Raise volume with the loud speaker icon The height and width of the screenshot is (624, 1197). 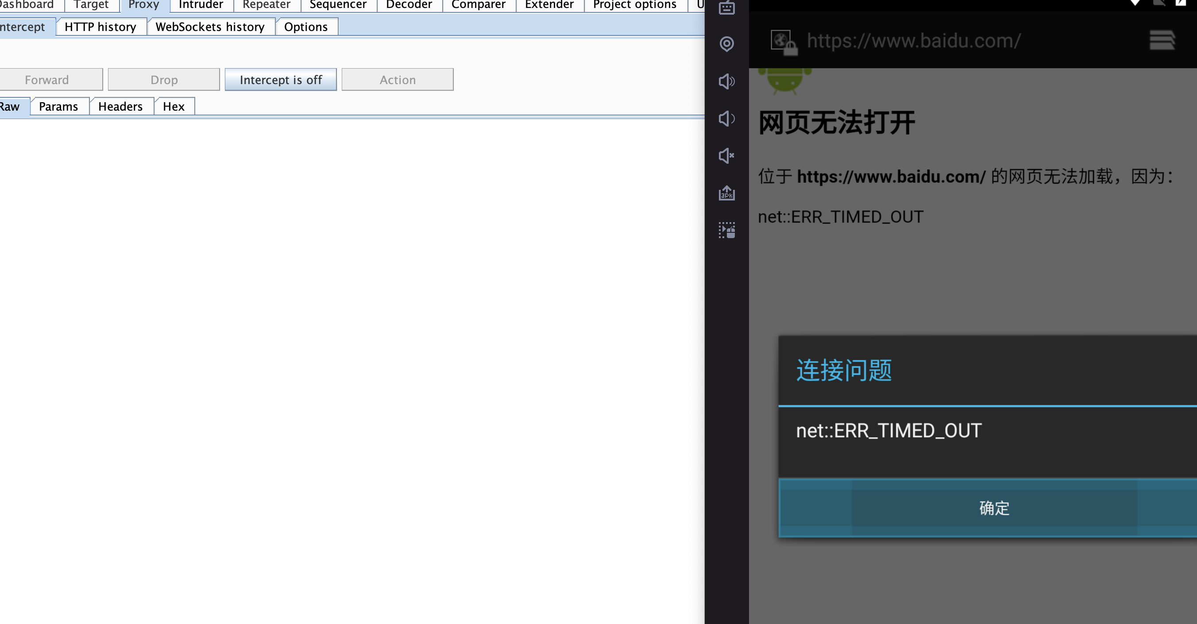coord(727,81)
